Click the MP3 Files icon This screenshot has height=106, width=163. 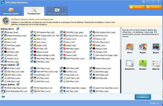5,68
